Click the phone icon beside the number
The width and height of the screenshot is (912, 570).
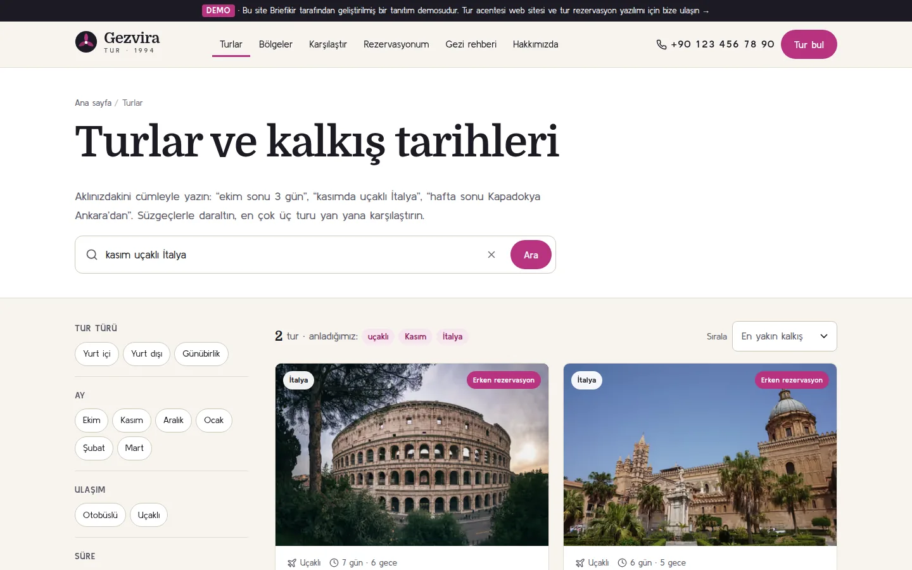661,44
